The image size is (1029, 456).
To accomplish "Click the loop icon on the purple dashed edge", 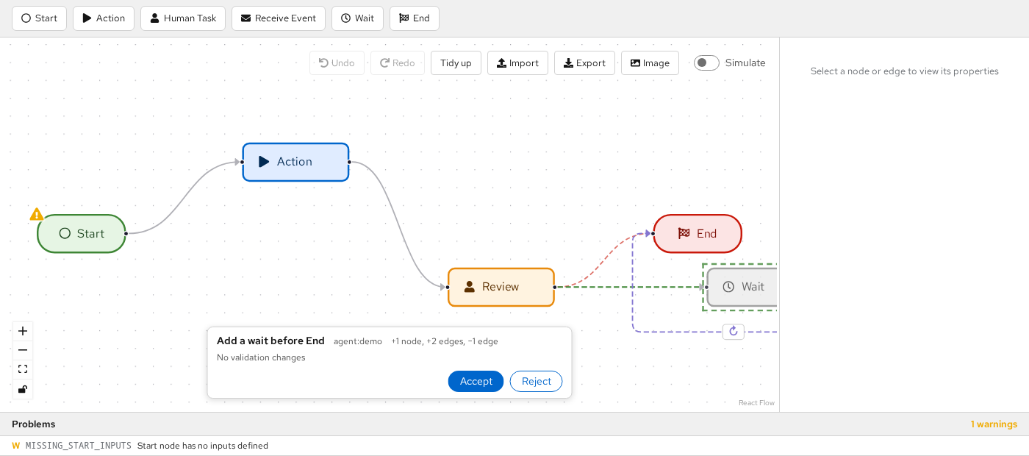I will point(734,332).
